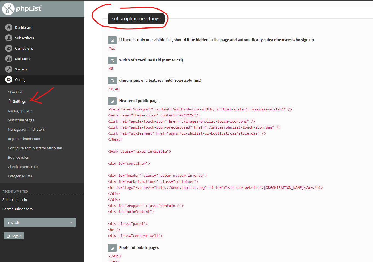Viewport: 373px width, 262px height.
Task: Click the 'Yes' setting value
Action: click(x=112, y=49)
